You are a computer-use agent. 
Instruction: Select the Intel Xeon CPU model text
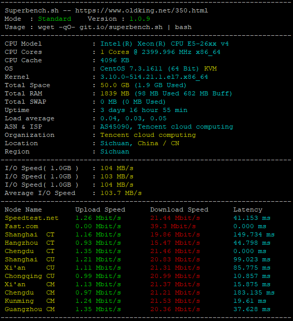point(165,44)
